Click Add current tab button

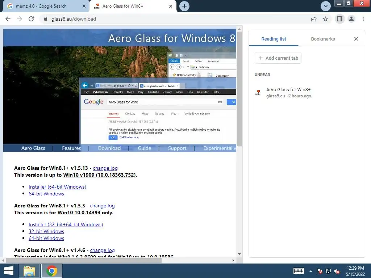[x=278, y=58]
